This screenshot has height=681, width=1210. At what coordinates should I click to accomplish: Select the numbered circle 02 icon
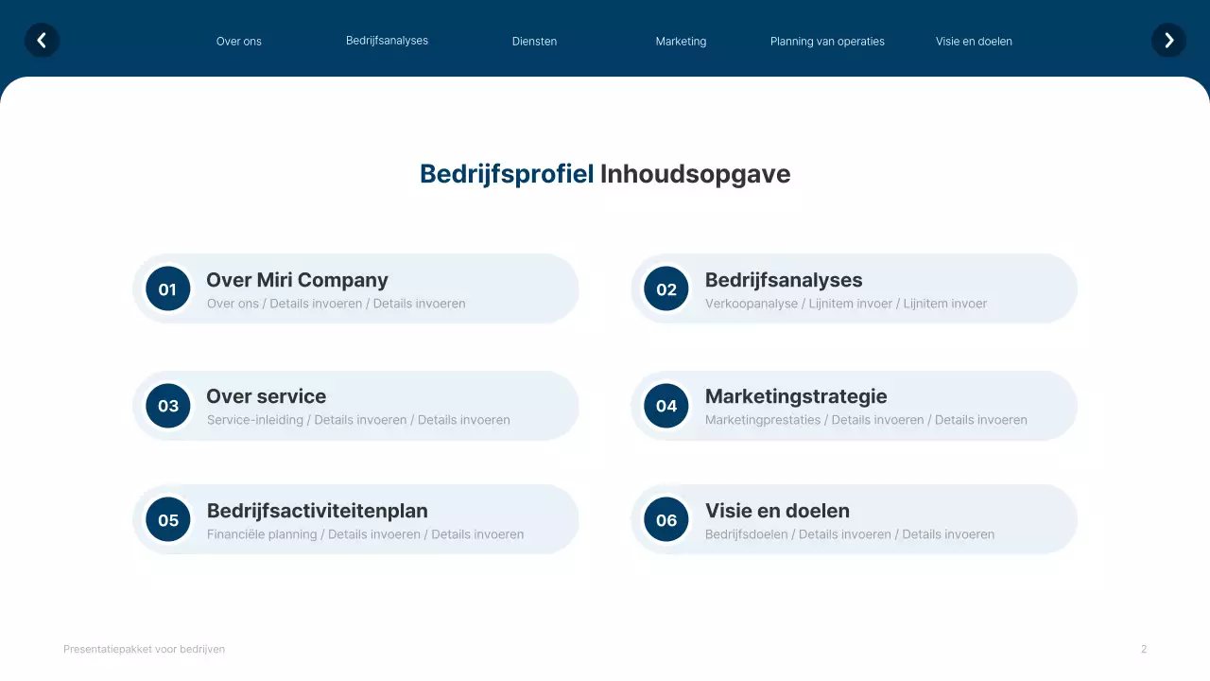click(x=665, y=288)
